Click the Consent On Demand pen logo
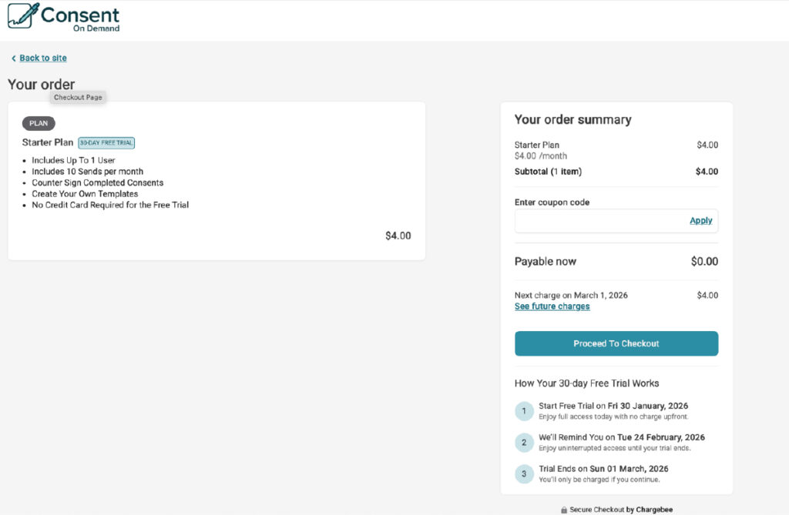 tap(22, 16)
